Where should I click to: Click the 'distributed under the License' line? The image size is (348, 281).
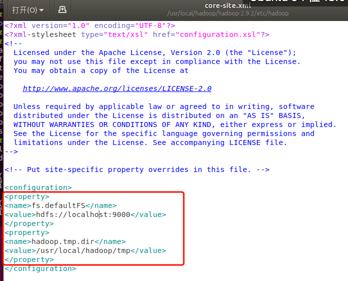pyautogui.click(x=159, y=115)
